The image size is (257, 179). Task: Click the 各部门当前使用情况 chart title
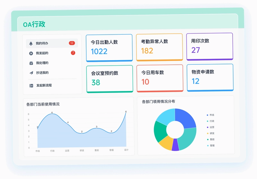43,104
